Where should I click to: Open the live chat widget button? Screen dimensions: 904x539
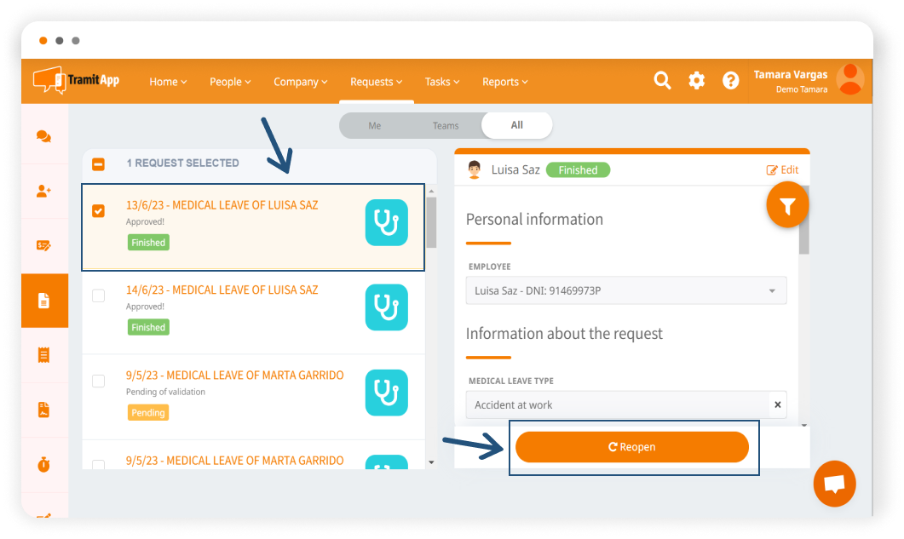click(834, 484)
